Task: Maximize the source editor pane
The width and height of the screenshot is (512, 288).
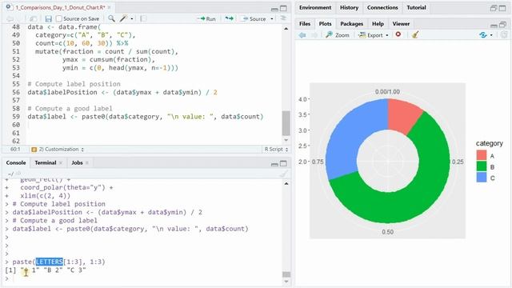Action: point(283,8)
